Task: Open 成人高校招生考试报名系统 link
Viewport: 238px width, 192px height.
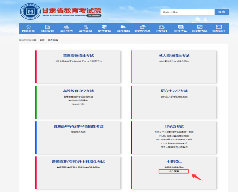Action: [174, 61]
